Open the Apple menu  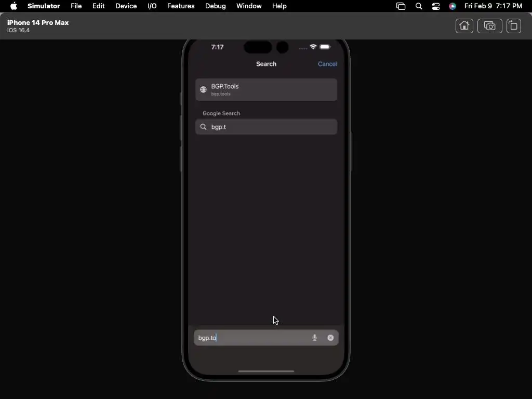point(14,6)
